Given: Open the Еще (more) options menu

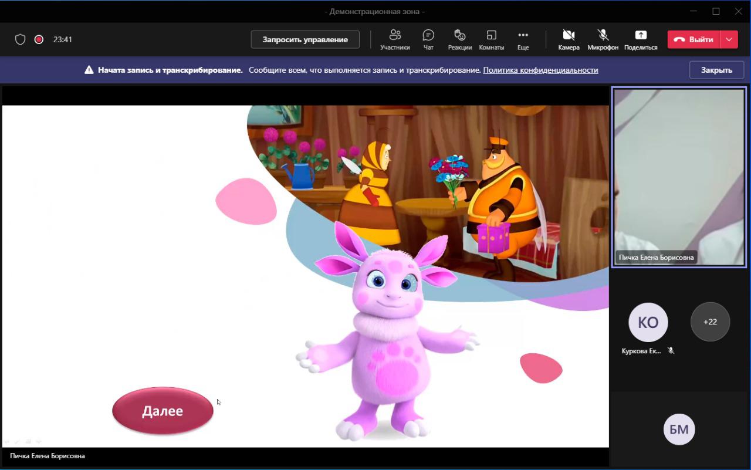Looking at the screenshot, I should tap(523, 39).
